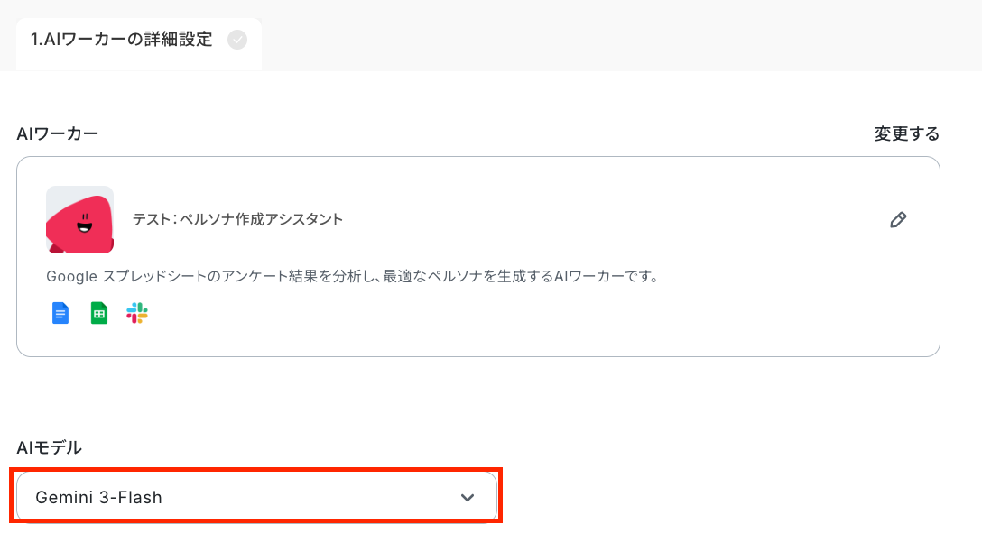Edit the worker using the pencil icon
Screen dimensions: 982x552
pos(898,220)
